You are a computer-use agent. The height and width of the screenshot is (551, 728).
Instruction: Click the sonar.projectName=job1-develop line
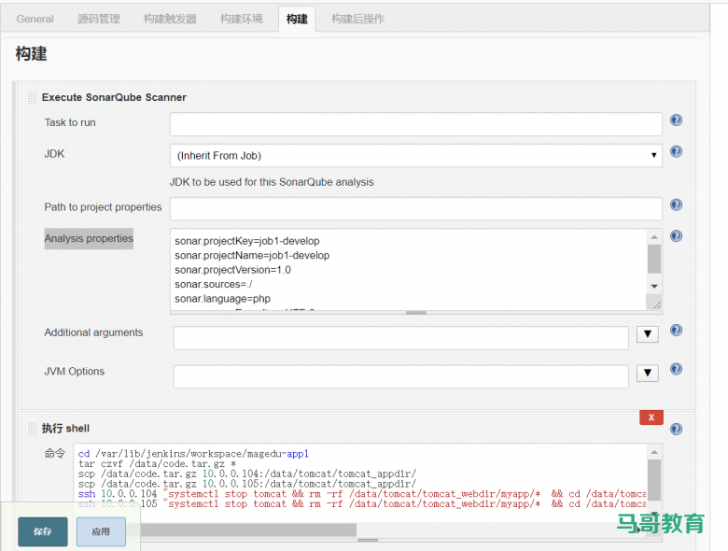click(252, 256)
